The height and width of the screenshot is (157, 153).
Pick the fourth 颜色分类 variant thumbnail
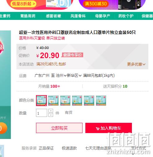click(x=77, y=100)
